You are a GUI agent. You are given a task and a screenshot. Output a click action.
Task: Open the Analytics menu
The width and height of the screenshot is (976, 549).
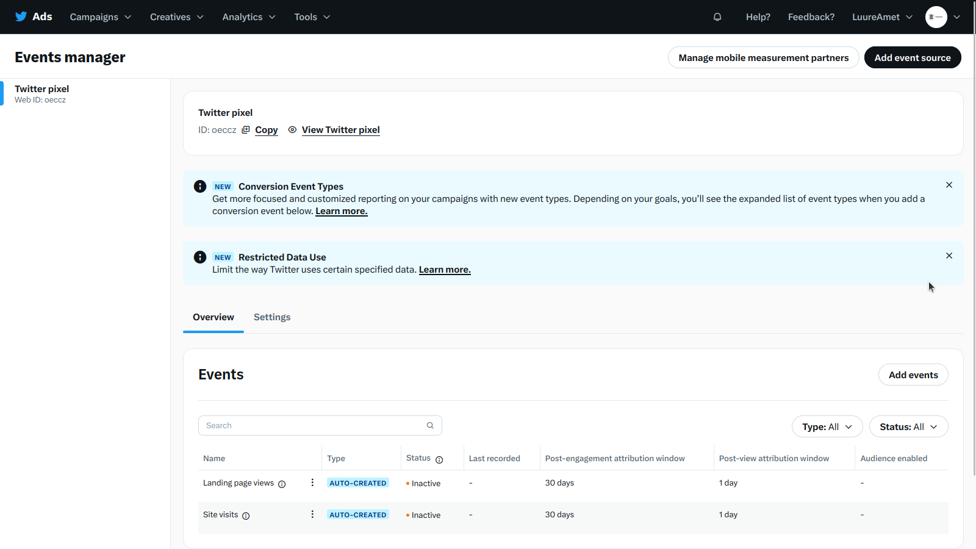point(248,17)
